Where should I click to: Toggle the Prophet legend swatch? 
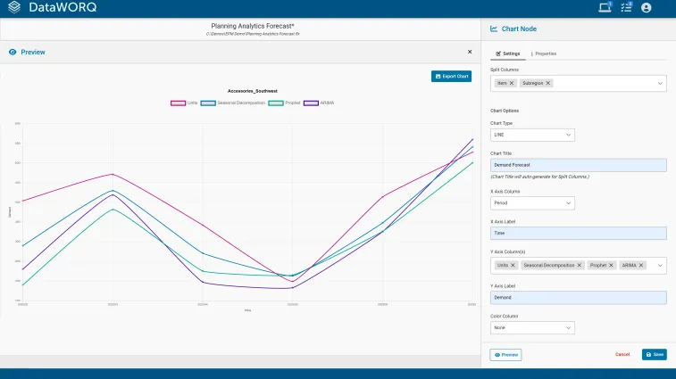276,103
